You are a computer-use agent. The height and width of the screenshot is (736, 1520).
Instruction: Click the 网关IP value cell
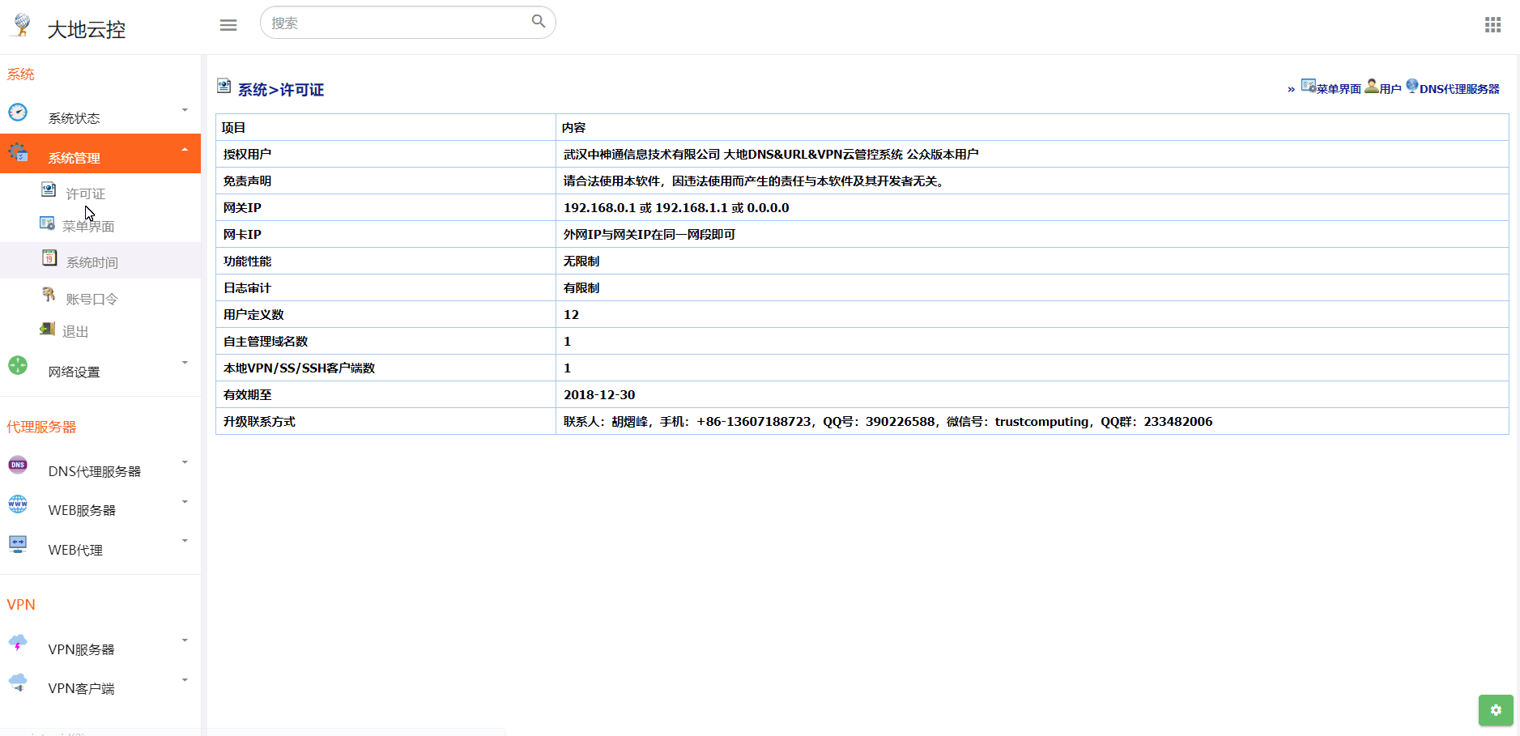[x=1032, y=207]
